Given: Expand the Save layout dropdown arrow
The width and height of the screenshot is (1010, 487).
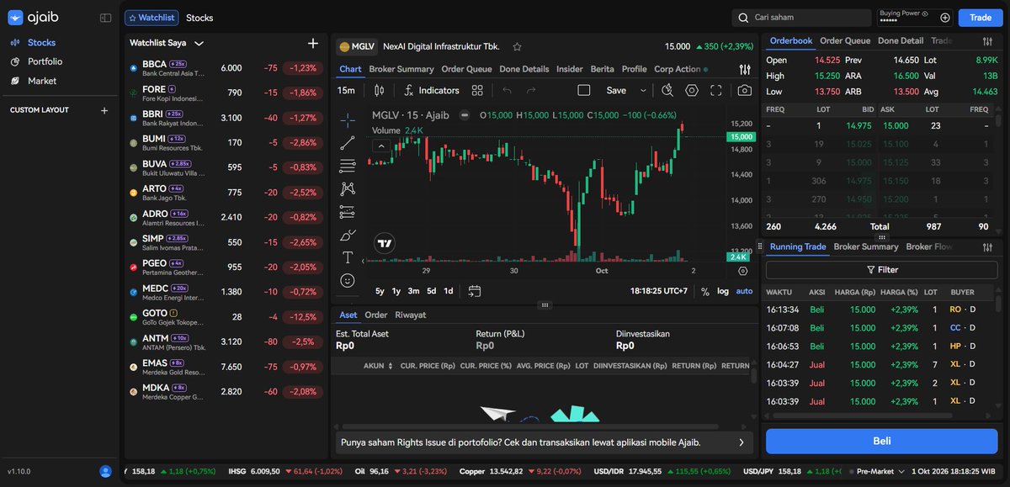Looking at the screenshot, I should [x=643, y=90].
